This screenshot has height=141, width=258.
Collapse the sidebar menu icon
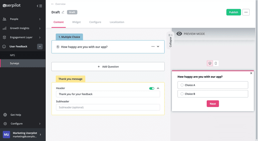point(39,6)
